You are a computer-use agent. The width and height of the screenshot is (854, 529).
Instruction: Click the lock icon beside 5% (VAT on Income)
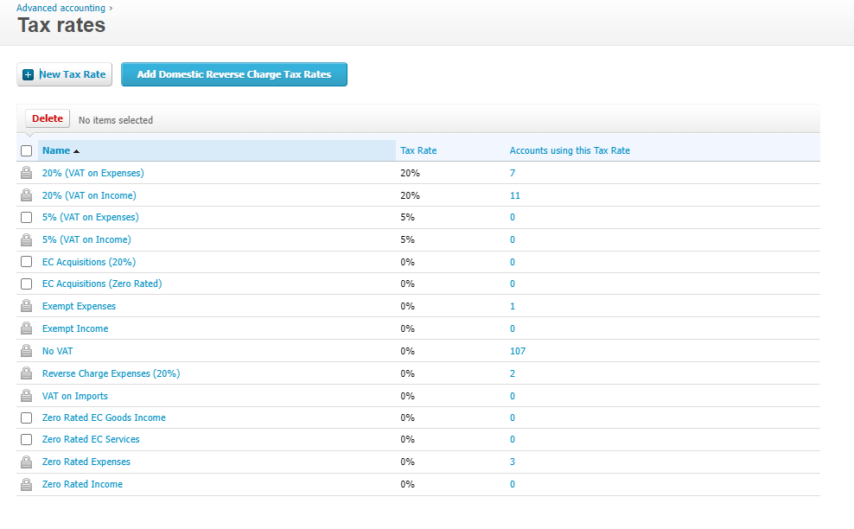26,239
